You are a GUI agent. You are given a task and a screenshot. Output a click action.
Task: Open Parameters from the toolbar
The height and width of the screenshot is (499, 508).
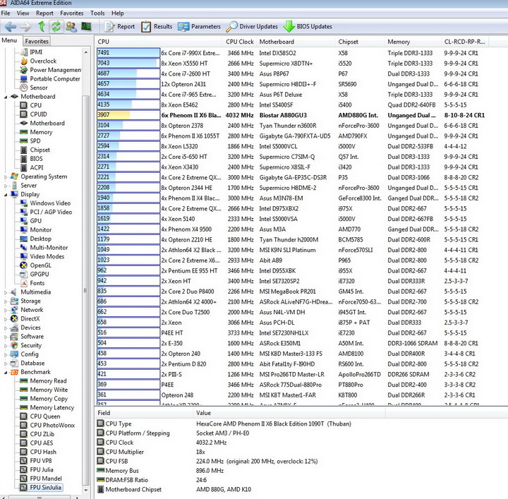tap(199, 27)
